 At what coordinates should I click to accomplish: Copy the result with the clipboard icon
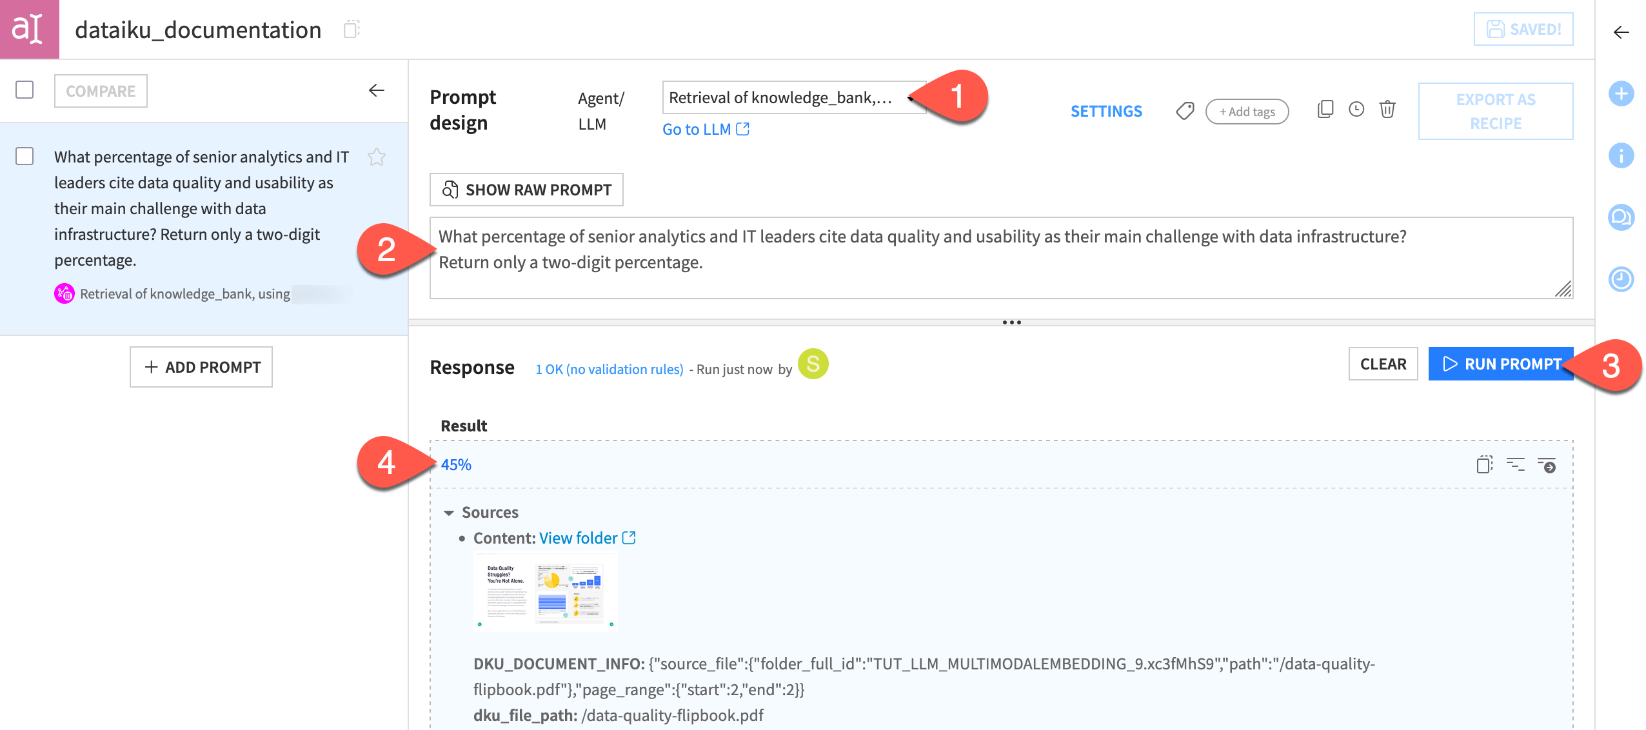click(1484, 464)
